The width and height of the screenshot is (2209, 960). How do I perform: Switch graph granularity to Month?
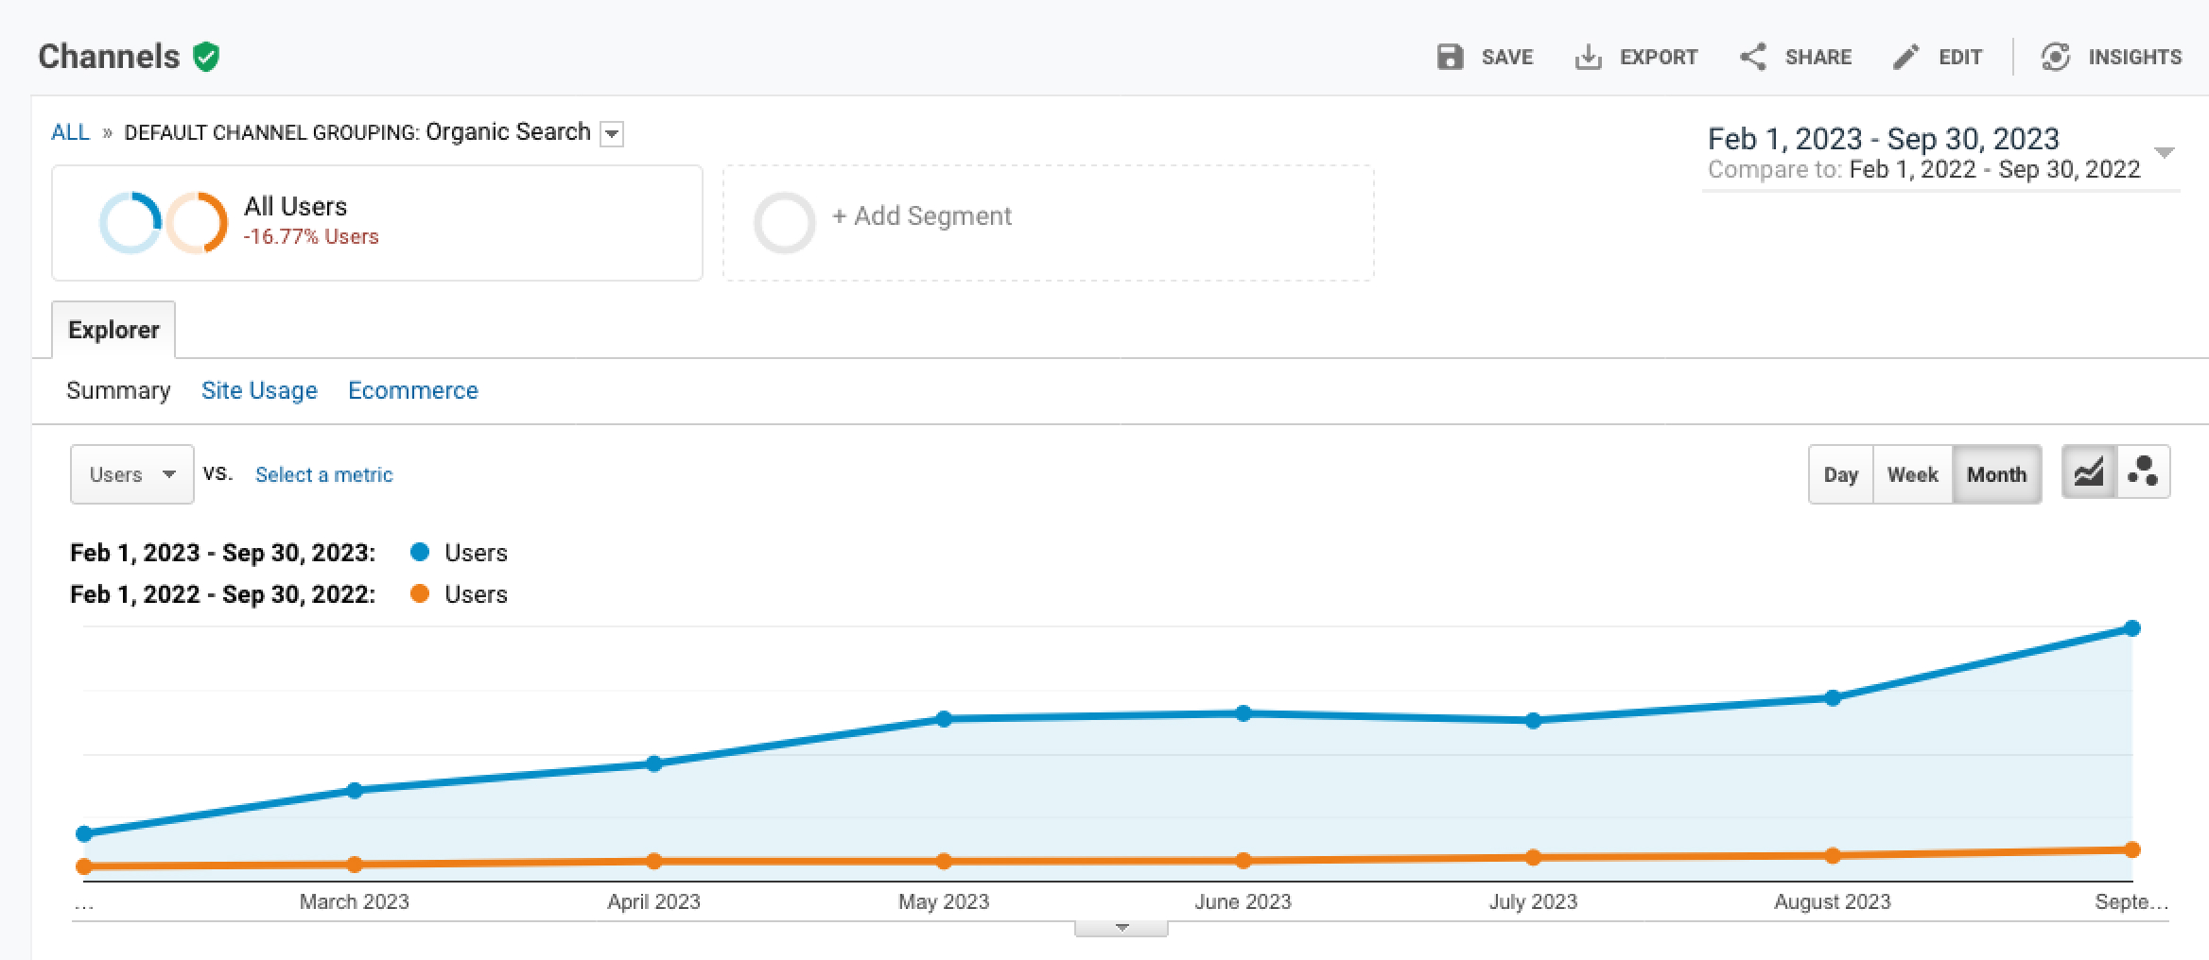click(1996, 474)
